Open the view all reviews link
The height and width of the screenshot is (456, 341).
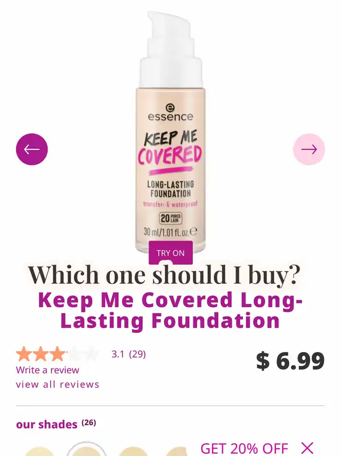tap(58, 385)
